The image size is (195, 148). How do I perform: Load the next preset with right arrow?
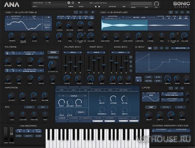[x=99, y=7]
